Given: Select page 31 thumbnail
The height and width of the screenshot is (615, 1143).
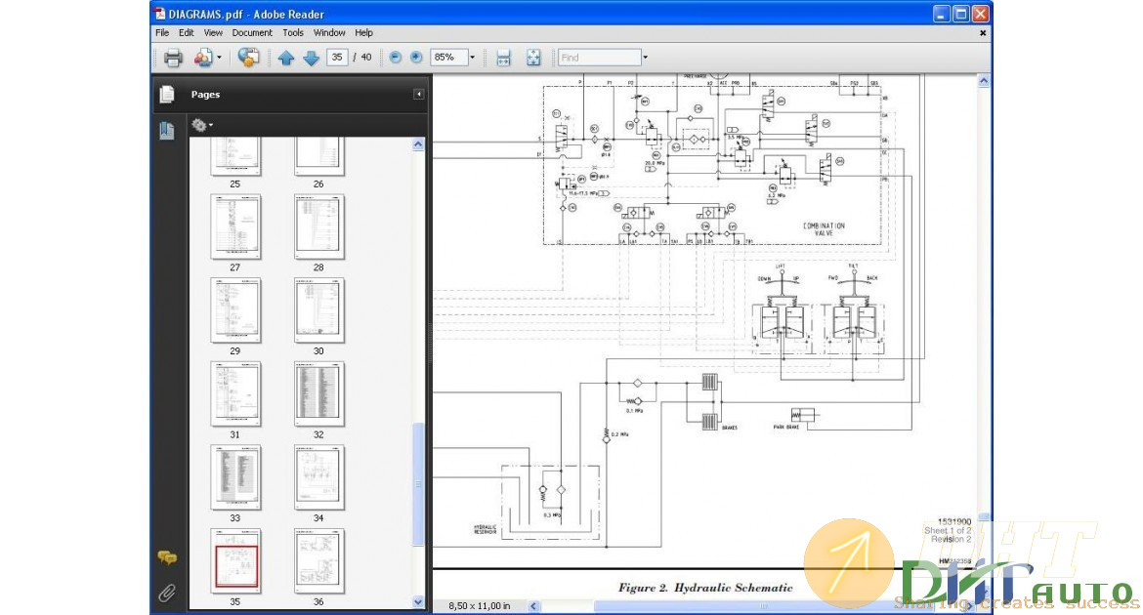Looking at the screenshot, I should [234, 393].
